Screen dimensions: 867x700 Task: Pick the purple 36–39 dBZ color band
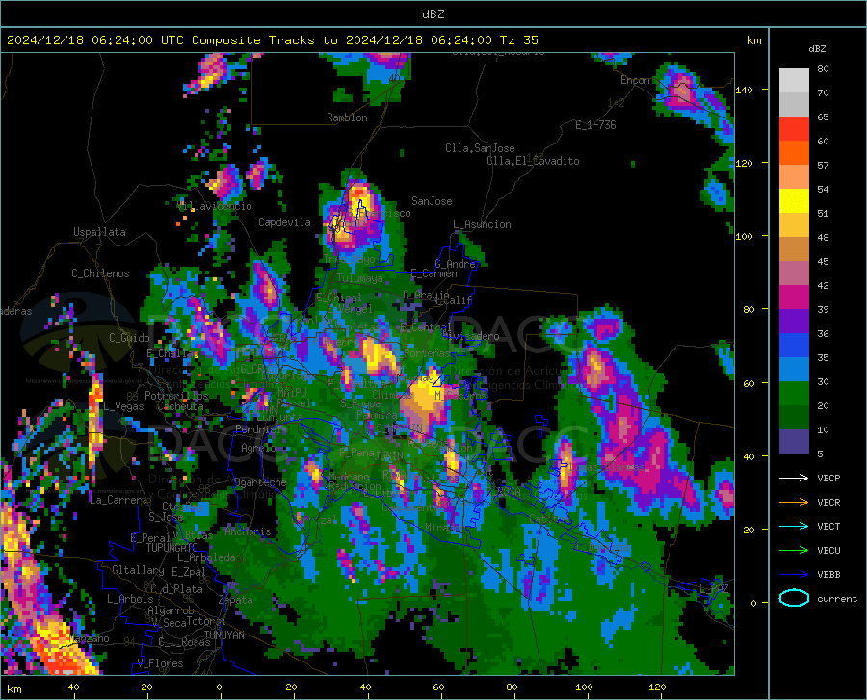(x=794, y=322)
